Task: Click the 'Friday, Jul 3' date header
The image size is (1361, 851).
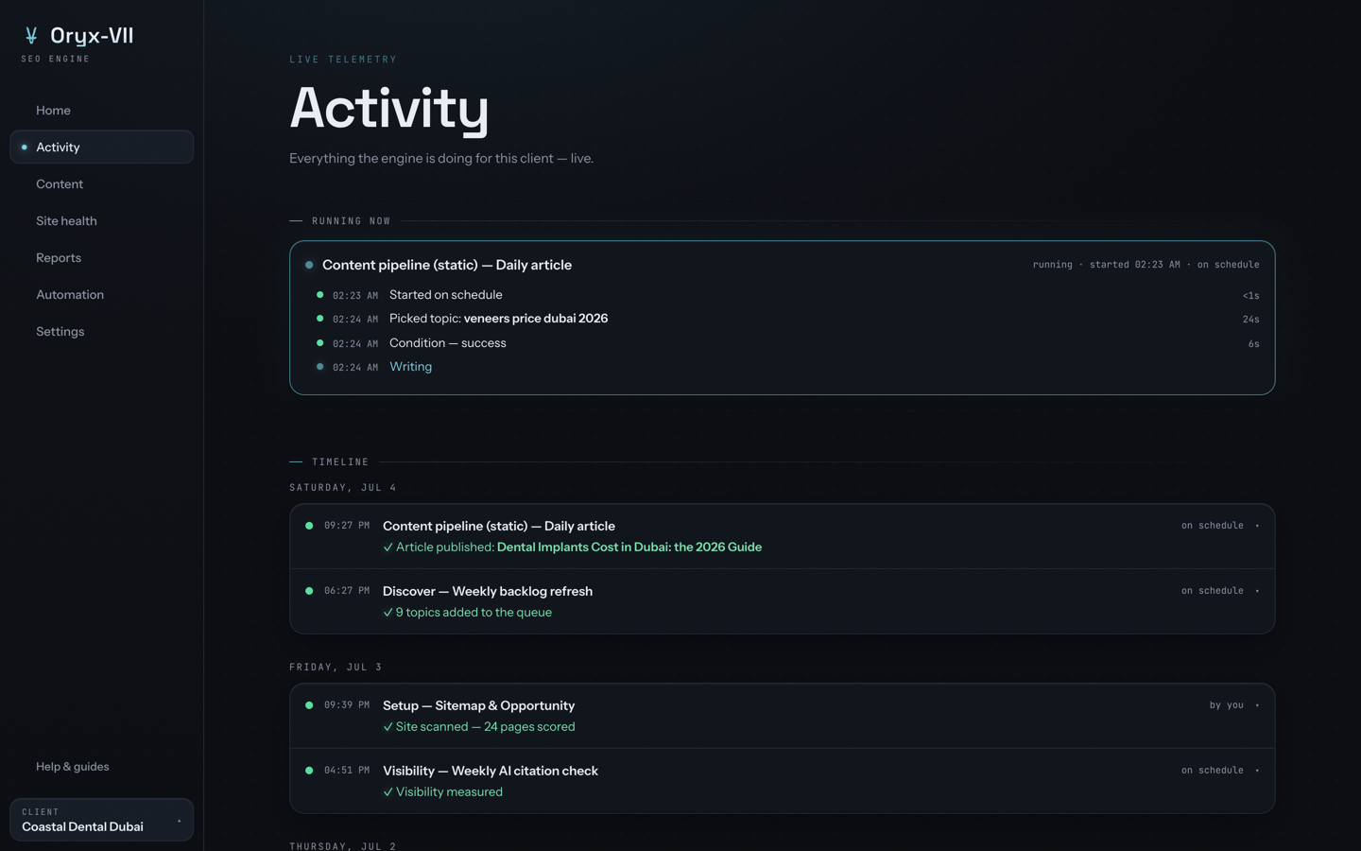Action: click(336, 668)
